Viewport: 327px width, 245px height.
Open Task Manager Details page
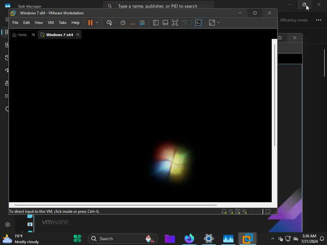point(7,96)
